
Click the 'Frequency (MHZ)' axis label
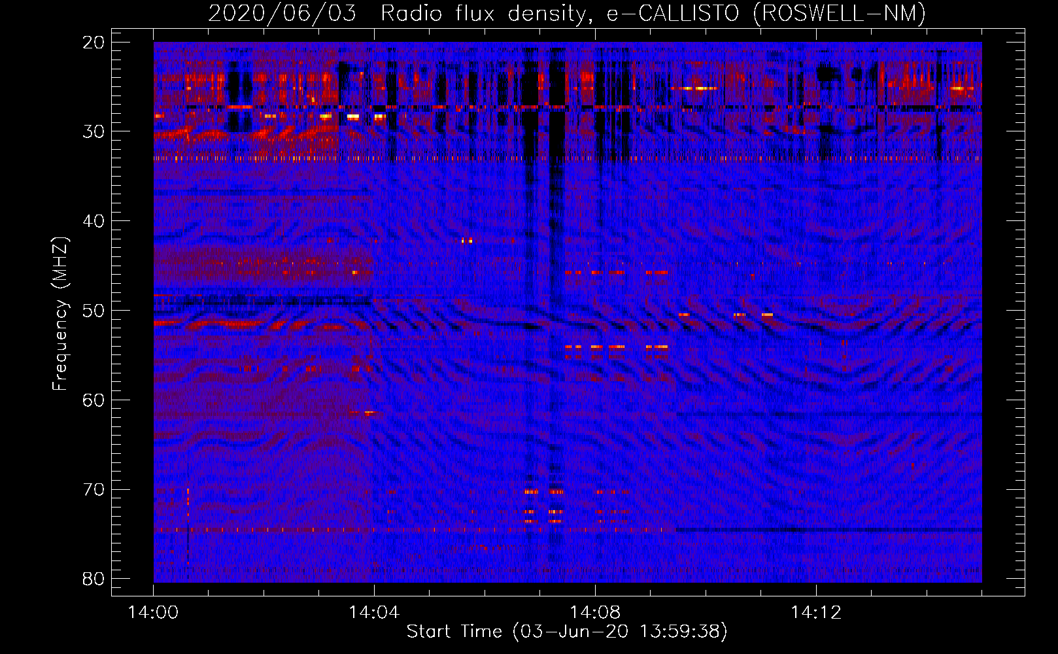click(60, 314)
